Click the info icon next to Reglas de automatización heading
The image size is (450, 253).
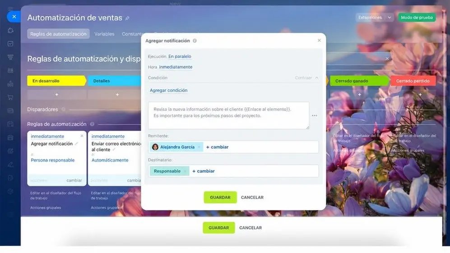pyautogui.click(x=92, y=124)
